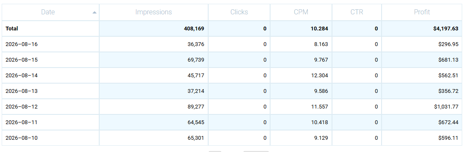Select the Total row label

[x=11, y=29]
